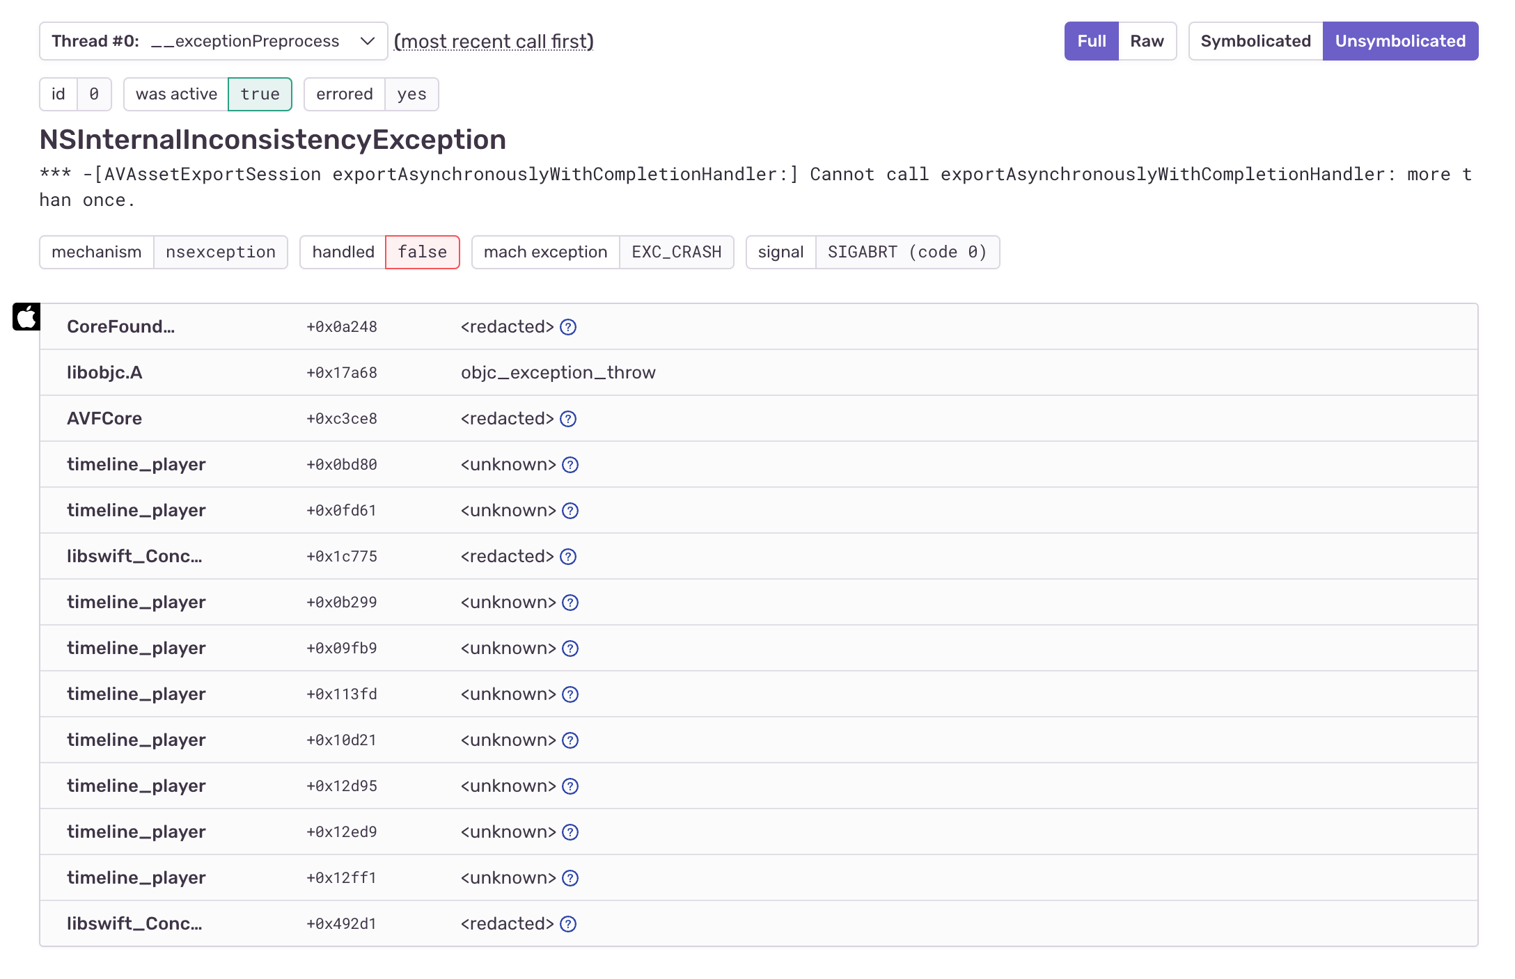The width and height of the screenshot is (1515, 979).
Task: Click help icon on timeline_player +0x0fd61 frame
Action: point(570,511)
